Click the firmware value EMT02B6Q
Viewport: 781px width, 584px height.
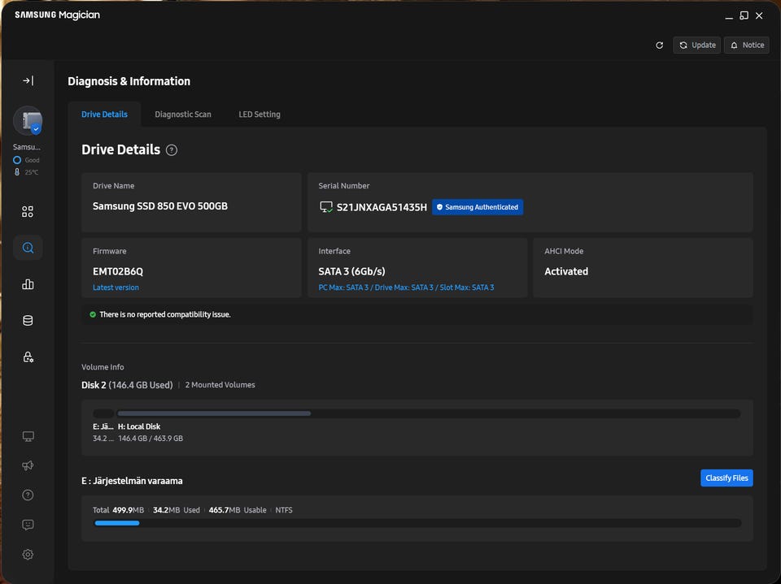pyautogui.click(x=117, y=271)
